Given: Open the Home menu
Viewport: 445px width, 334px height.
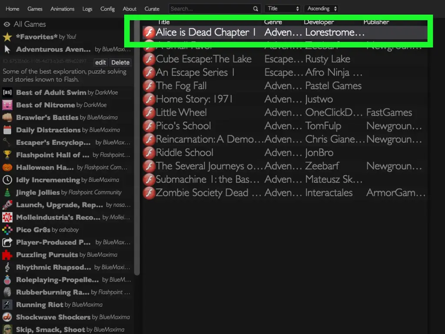Looking at the screenshot, I should coord(13,9).
